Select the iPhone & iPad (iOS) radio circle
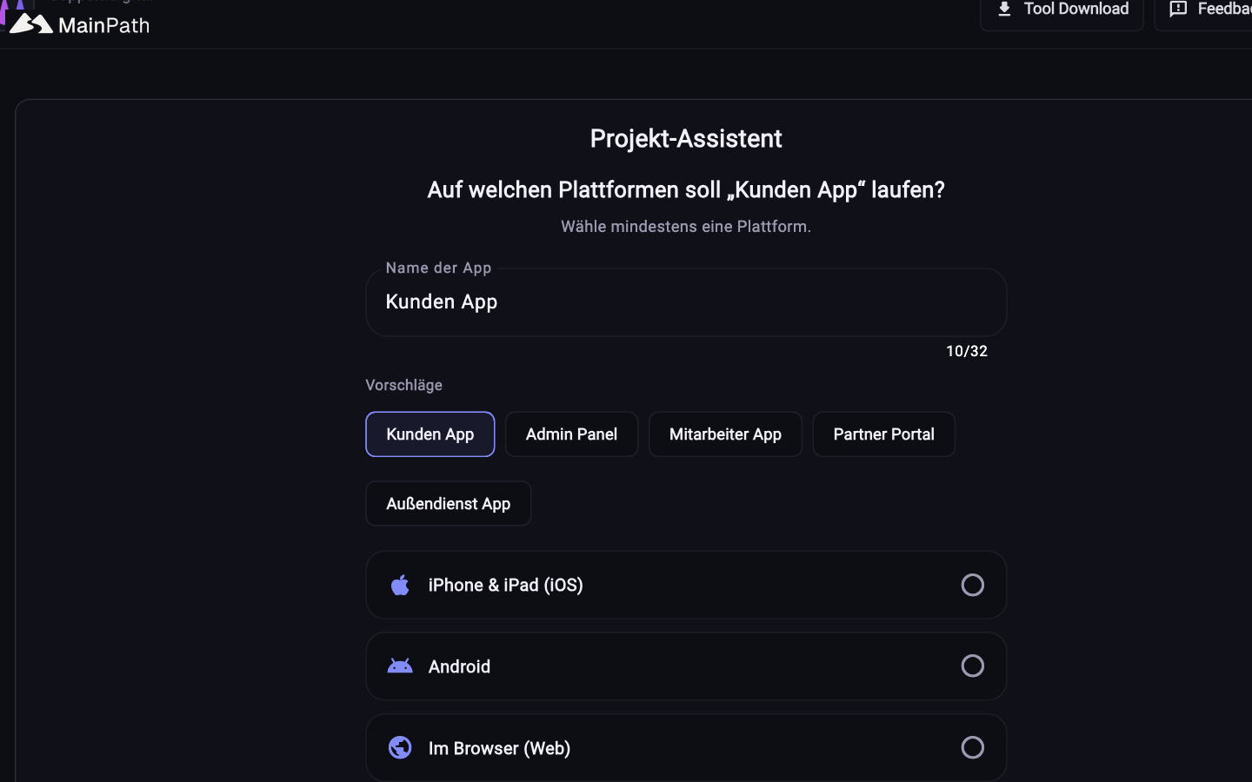Screen dimensions: 1252x782 click(973, 585)
